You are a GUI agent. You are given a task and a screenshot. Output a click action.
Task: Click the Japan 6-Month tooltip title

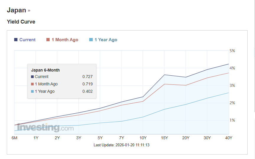pyautogui.click(x=45, y=70)
